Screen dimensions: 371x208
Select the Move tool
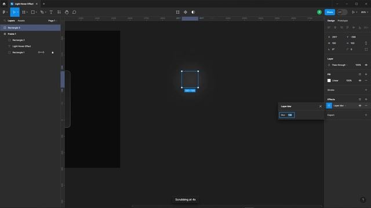click(14, 12)
